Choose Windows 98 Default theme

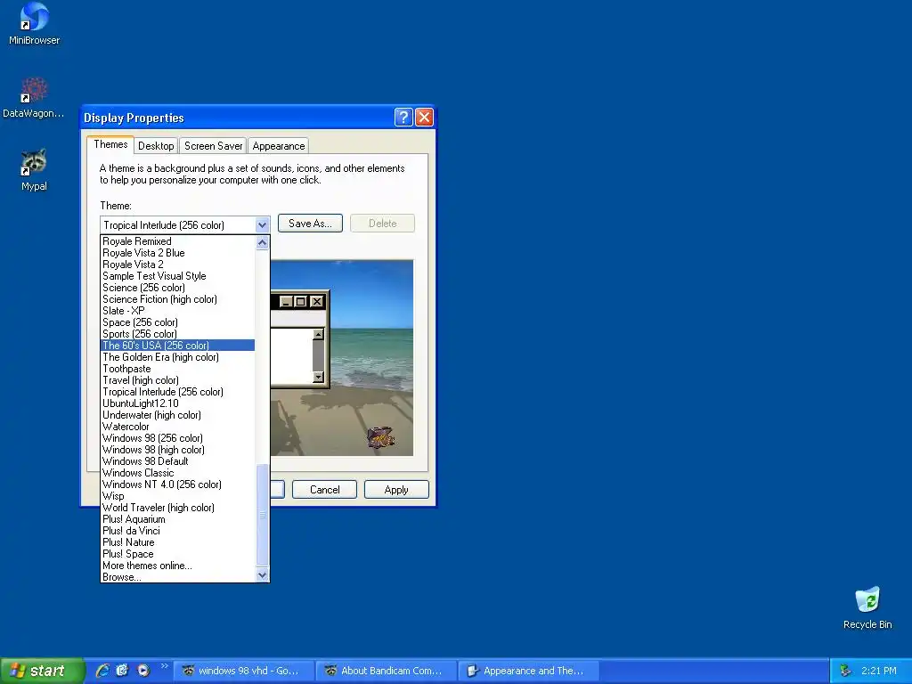click(x=178, y=461)
